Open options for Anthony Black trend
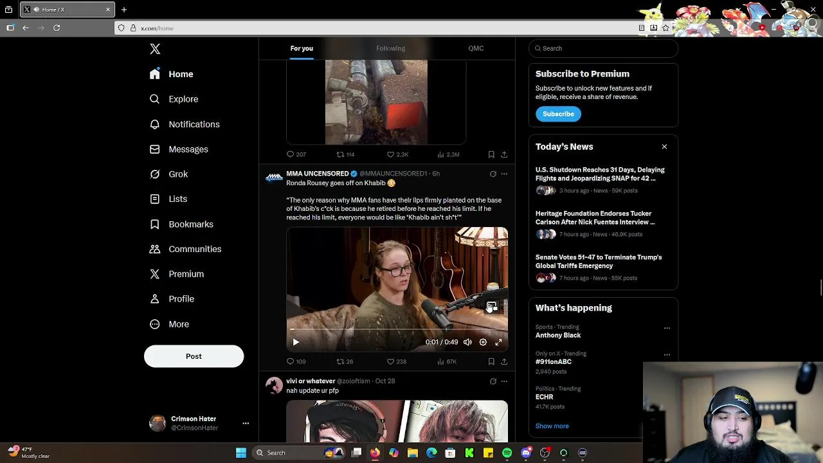The height and width of the screenshot is (463, 823). coord(667,328)
